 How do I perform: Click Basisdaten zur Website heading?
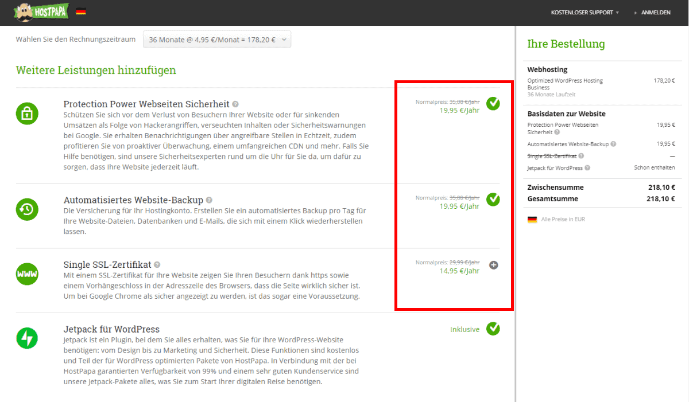(x=566, y=114)
